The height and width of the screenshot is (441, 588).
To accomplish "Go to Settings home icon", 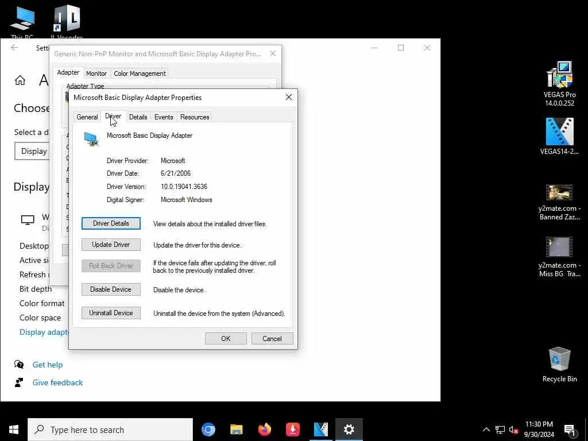I will tap(20, 80).
